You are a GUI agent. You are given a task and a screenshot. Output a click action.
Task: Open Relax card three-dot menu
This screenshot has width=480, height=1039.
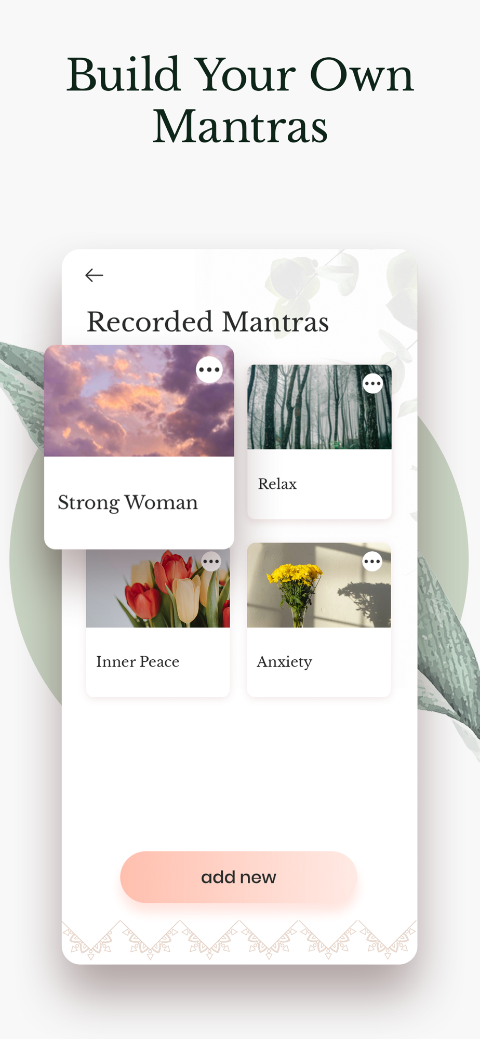(372, 384)
